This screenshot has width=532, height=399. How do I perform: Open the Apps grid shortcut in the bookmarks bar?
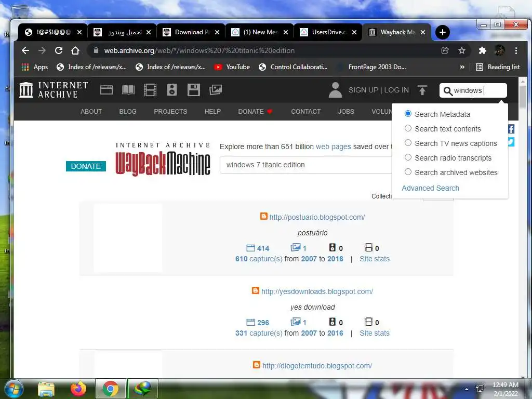click(x=35, y=67)
